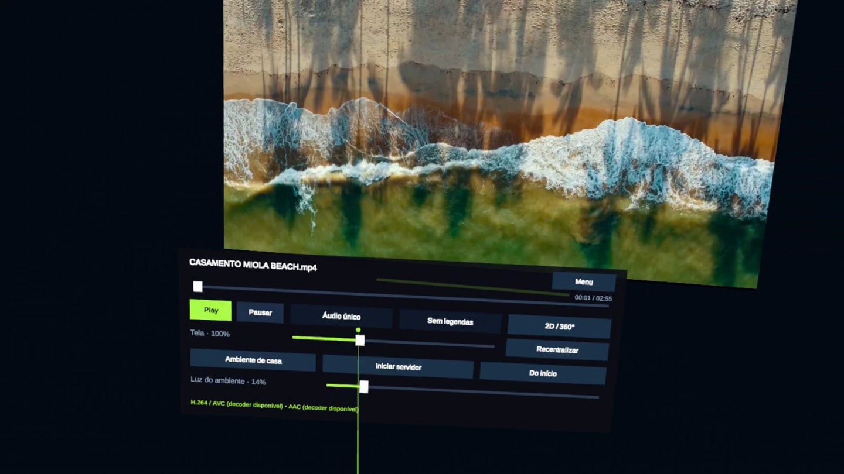This screenshot has width=844, height=474.
Task: Select the Áudio único audio track button
Action: [341, 316]
